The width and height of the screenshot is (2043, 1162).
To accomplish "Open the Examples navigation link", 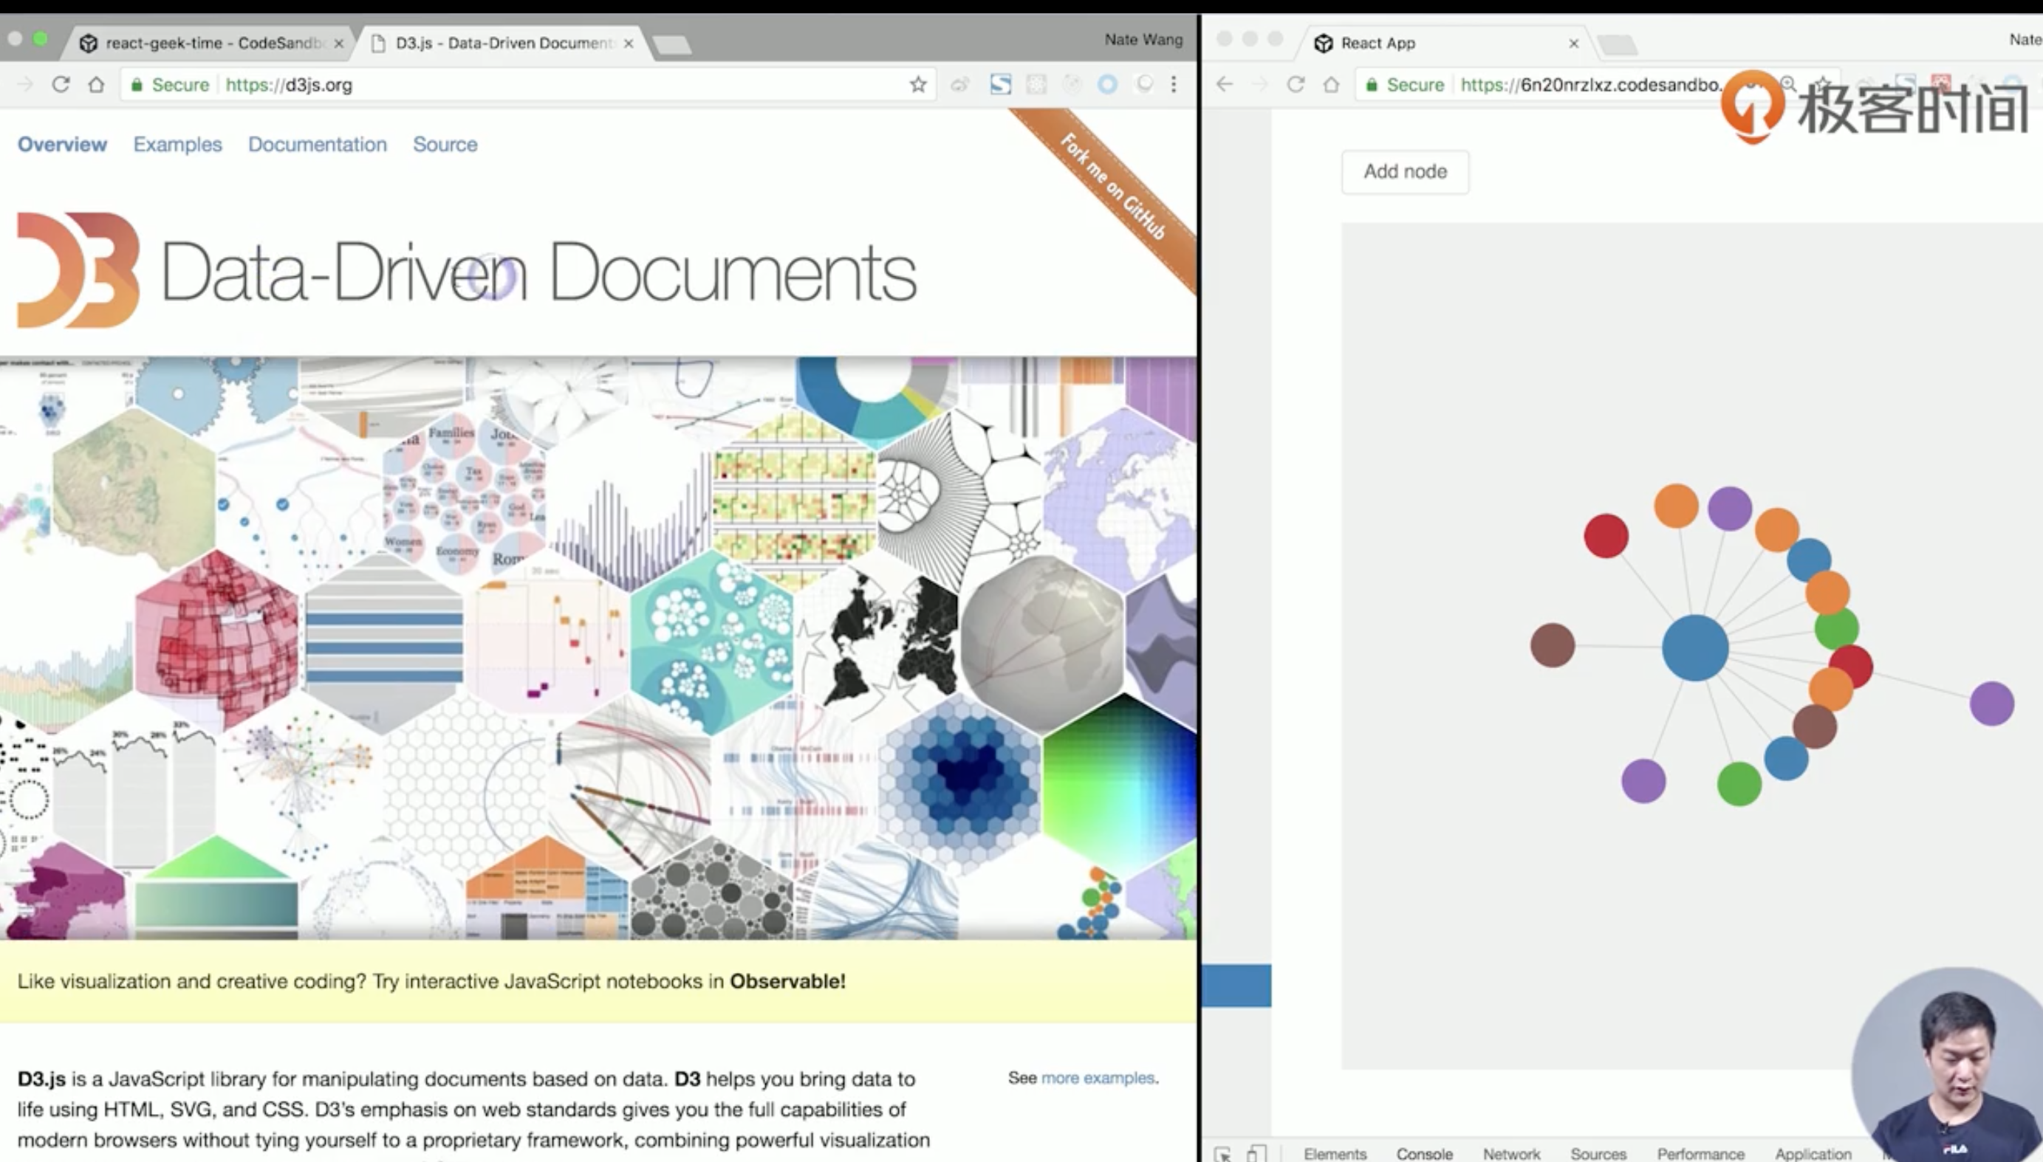I will [x=177, y=145].
